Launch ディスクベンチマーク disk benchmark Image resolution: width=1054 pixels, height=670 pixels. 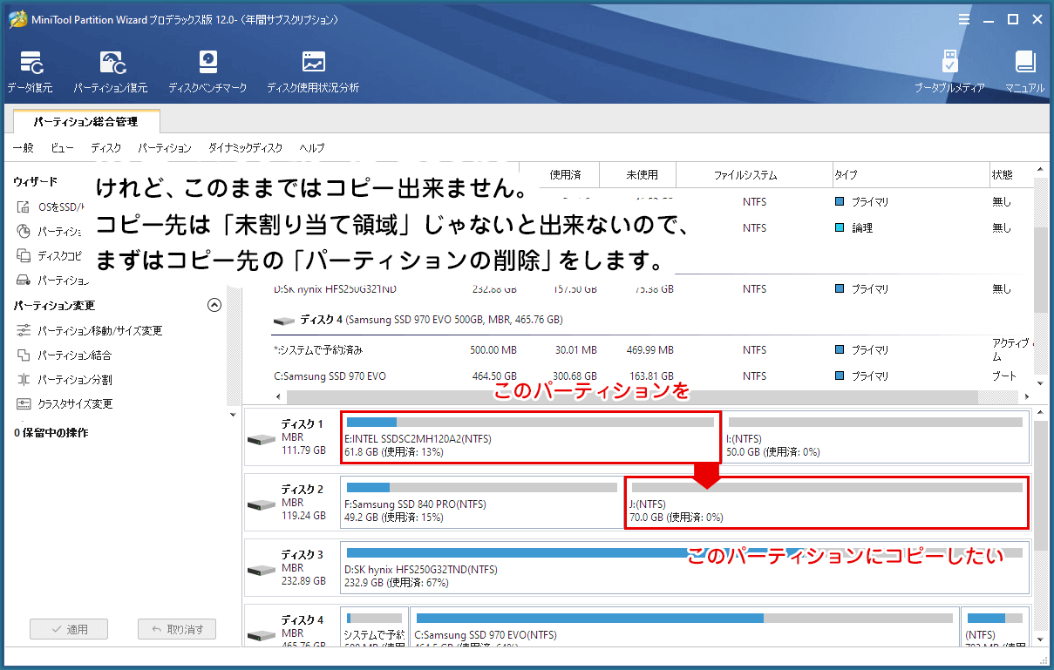[x=207, y=72]
